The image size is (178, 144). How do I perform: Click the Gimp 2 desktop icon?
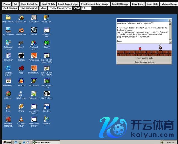21,43
